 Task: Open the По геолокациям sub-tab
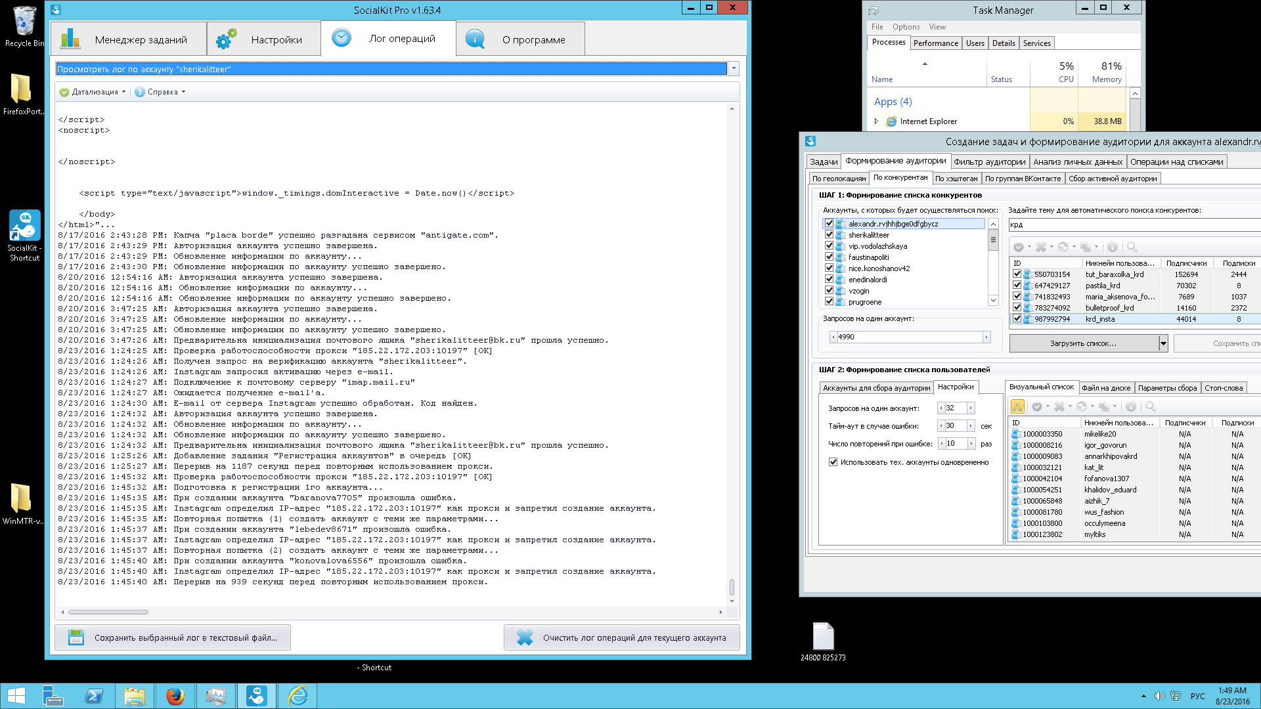pyautogui.click(x=839, y=179)
